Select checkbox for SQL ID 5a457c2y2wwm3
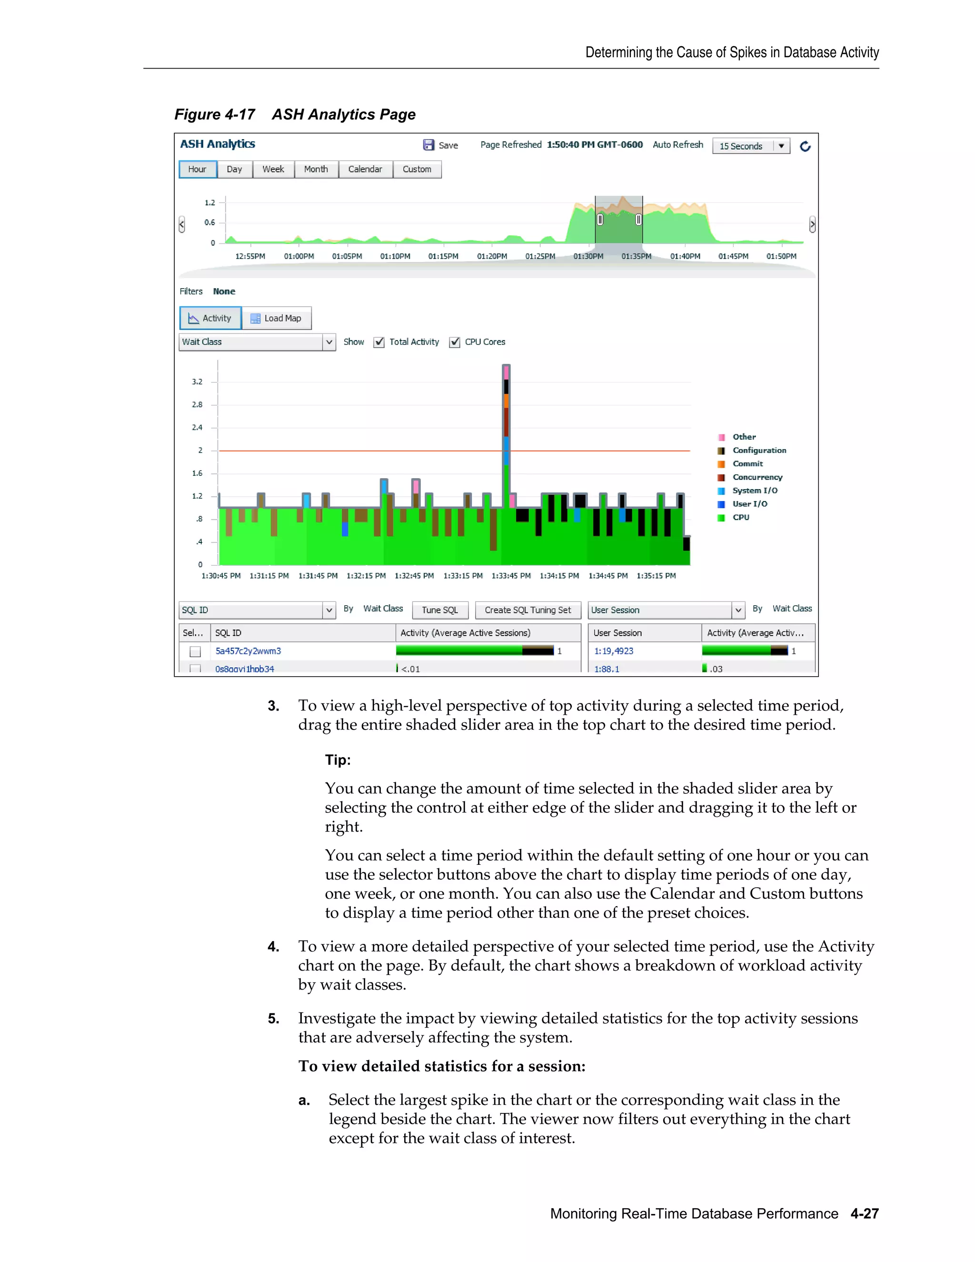This screenshot has height=1262, width=975. pyautogui.click(x=195, y=651)
